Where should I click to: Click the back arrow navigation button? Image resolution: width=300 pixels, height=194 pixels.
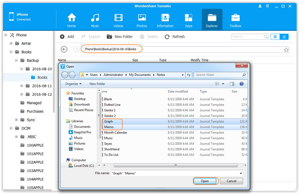click(64, 49)
